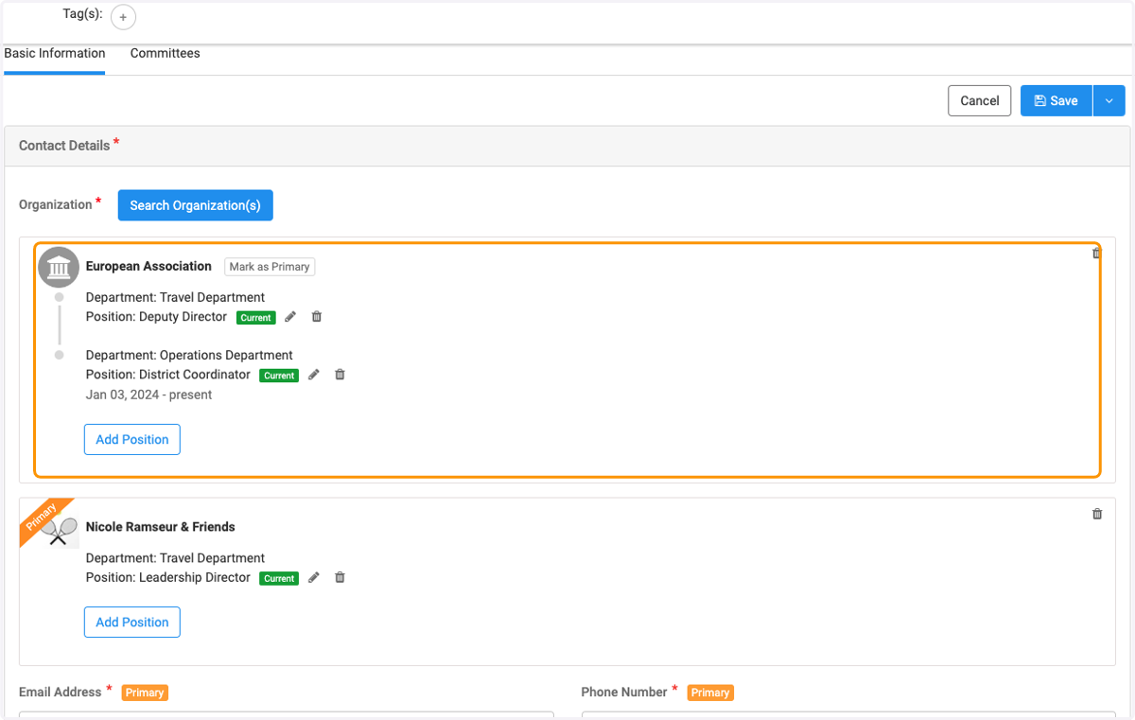Click Nicole Ramseur & Friends name
Screen dimensions: 1135x720
pyautogui.click(x=161, y=527)
